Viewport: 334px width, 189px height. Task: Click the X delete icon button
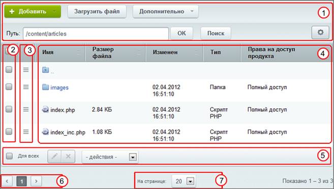68,156
